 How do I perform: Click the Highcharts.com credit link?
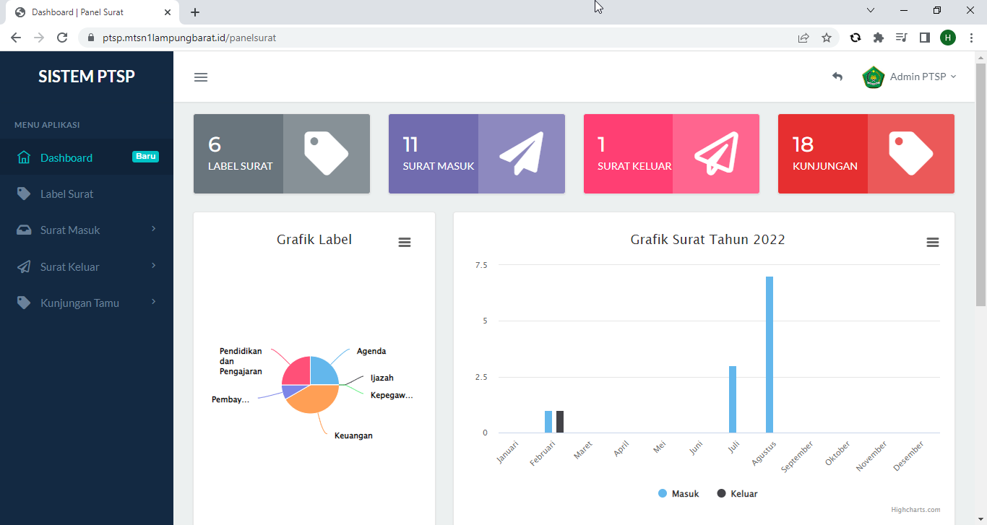click(915, 510)
